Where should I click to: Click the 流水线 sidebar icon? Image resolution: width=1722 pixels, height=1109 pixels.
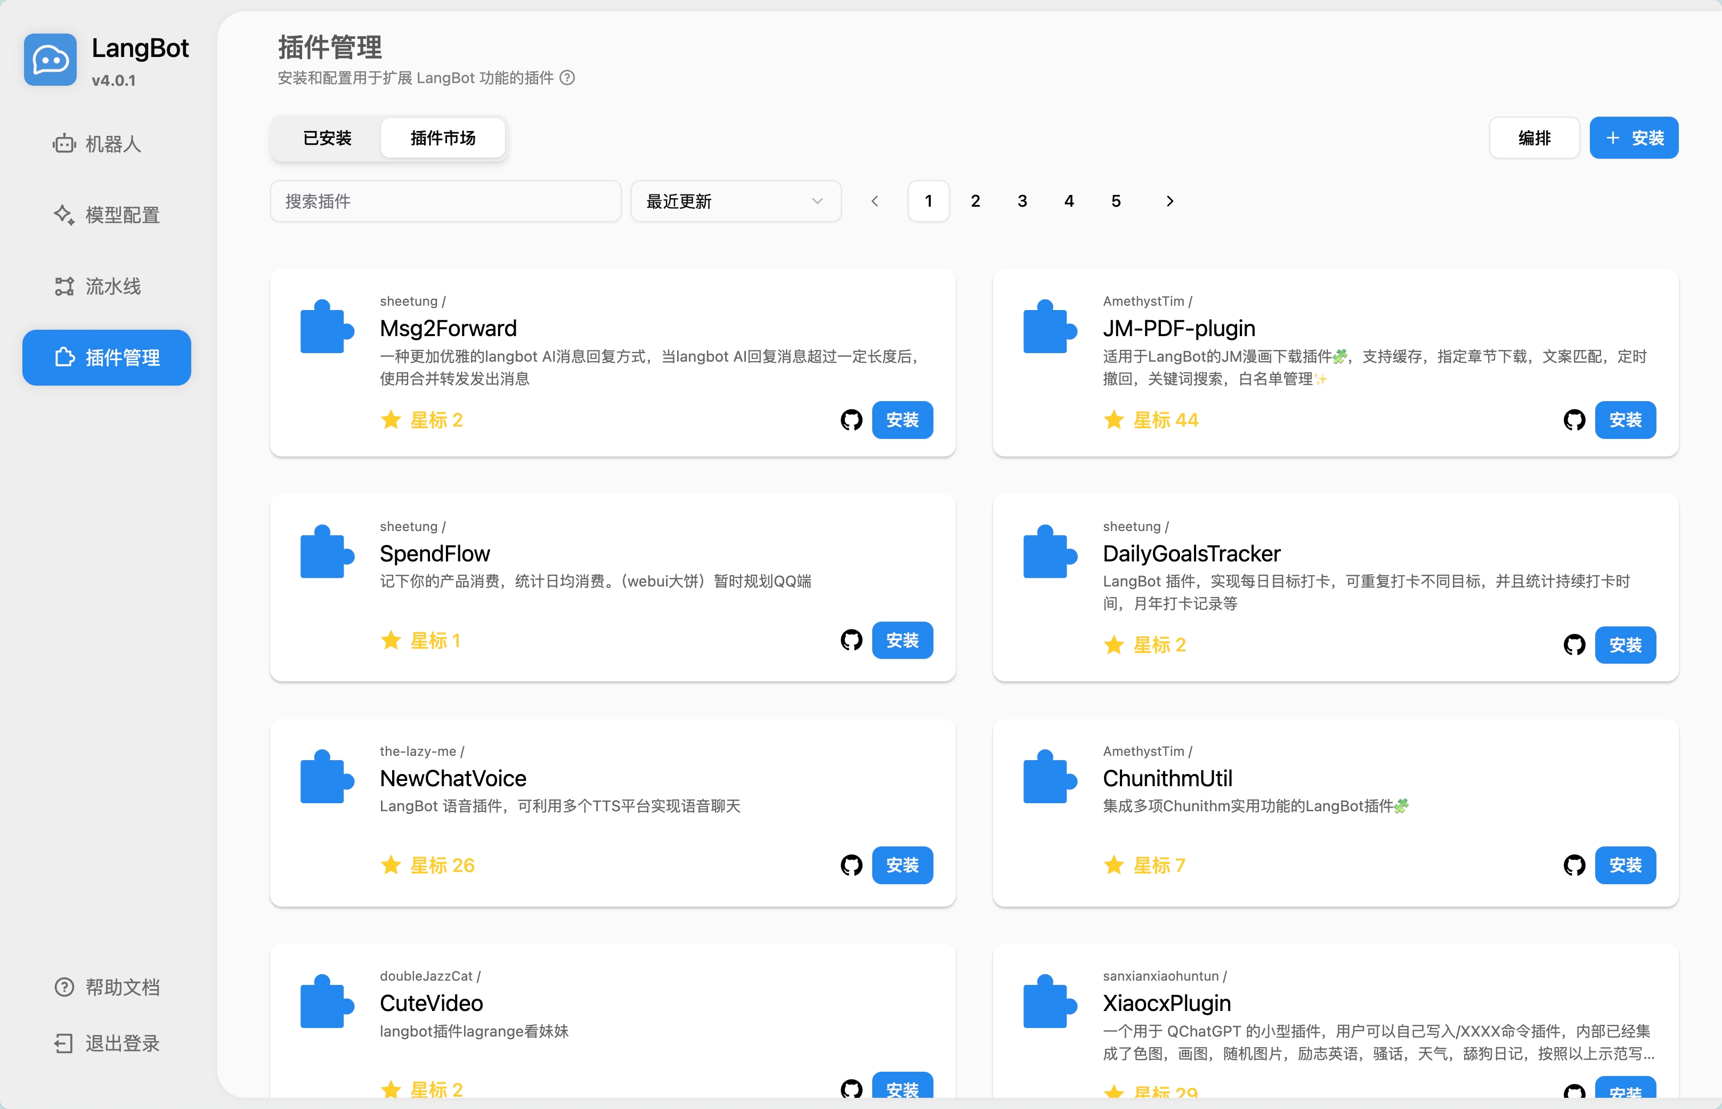(x=63, y=286)
